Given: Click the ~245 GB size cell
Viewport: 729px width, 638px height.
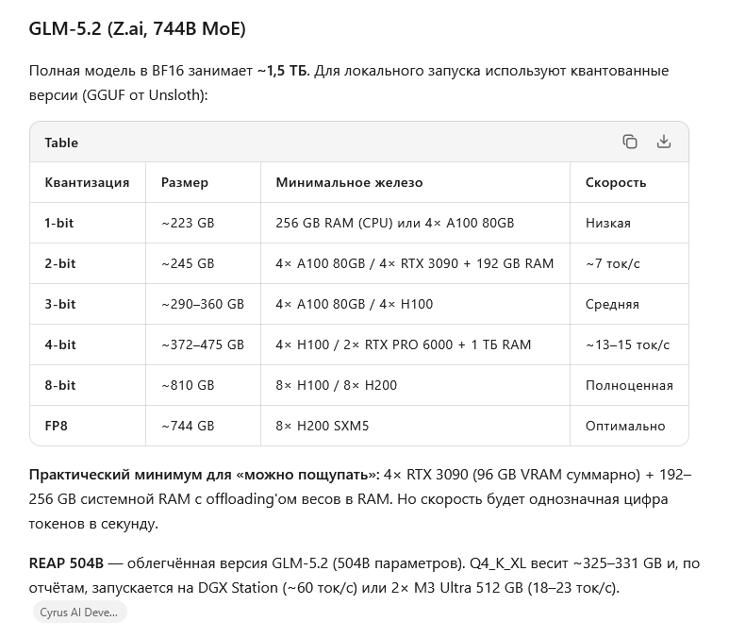Looking at the screenshot, I should [188, 263].
